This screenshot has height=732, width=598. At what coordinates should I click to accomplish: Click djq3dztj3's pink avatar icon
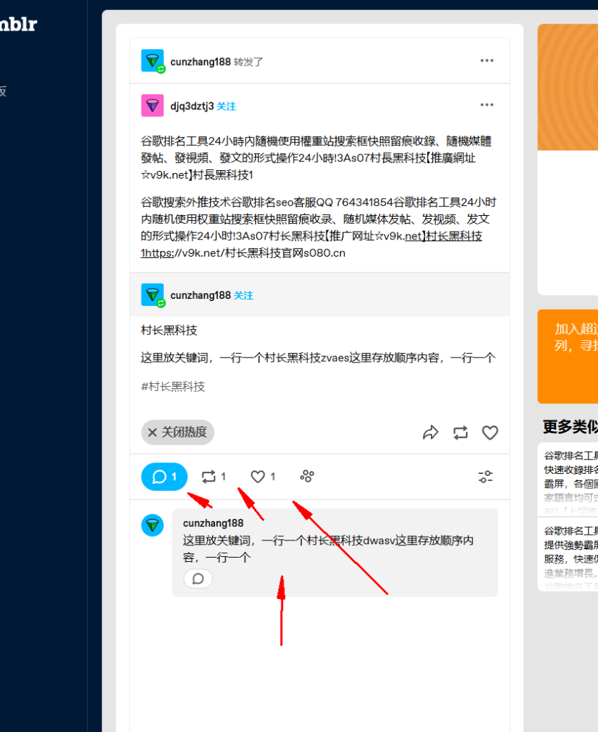[152, 105]
